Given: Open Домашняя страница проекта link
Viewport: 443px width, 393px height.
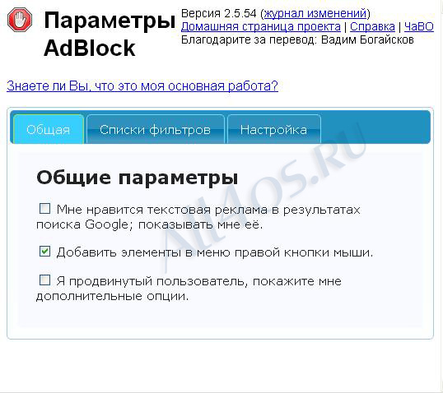Looking at the screenshot, I should [x=261, y=27].
